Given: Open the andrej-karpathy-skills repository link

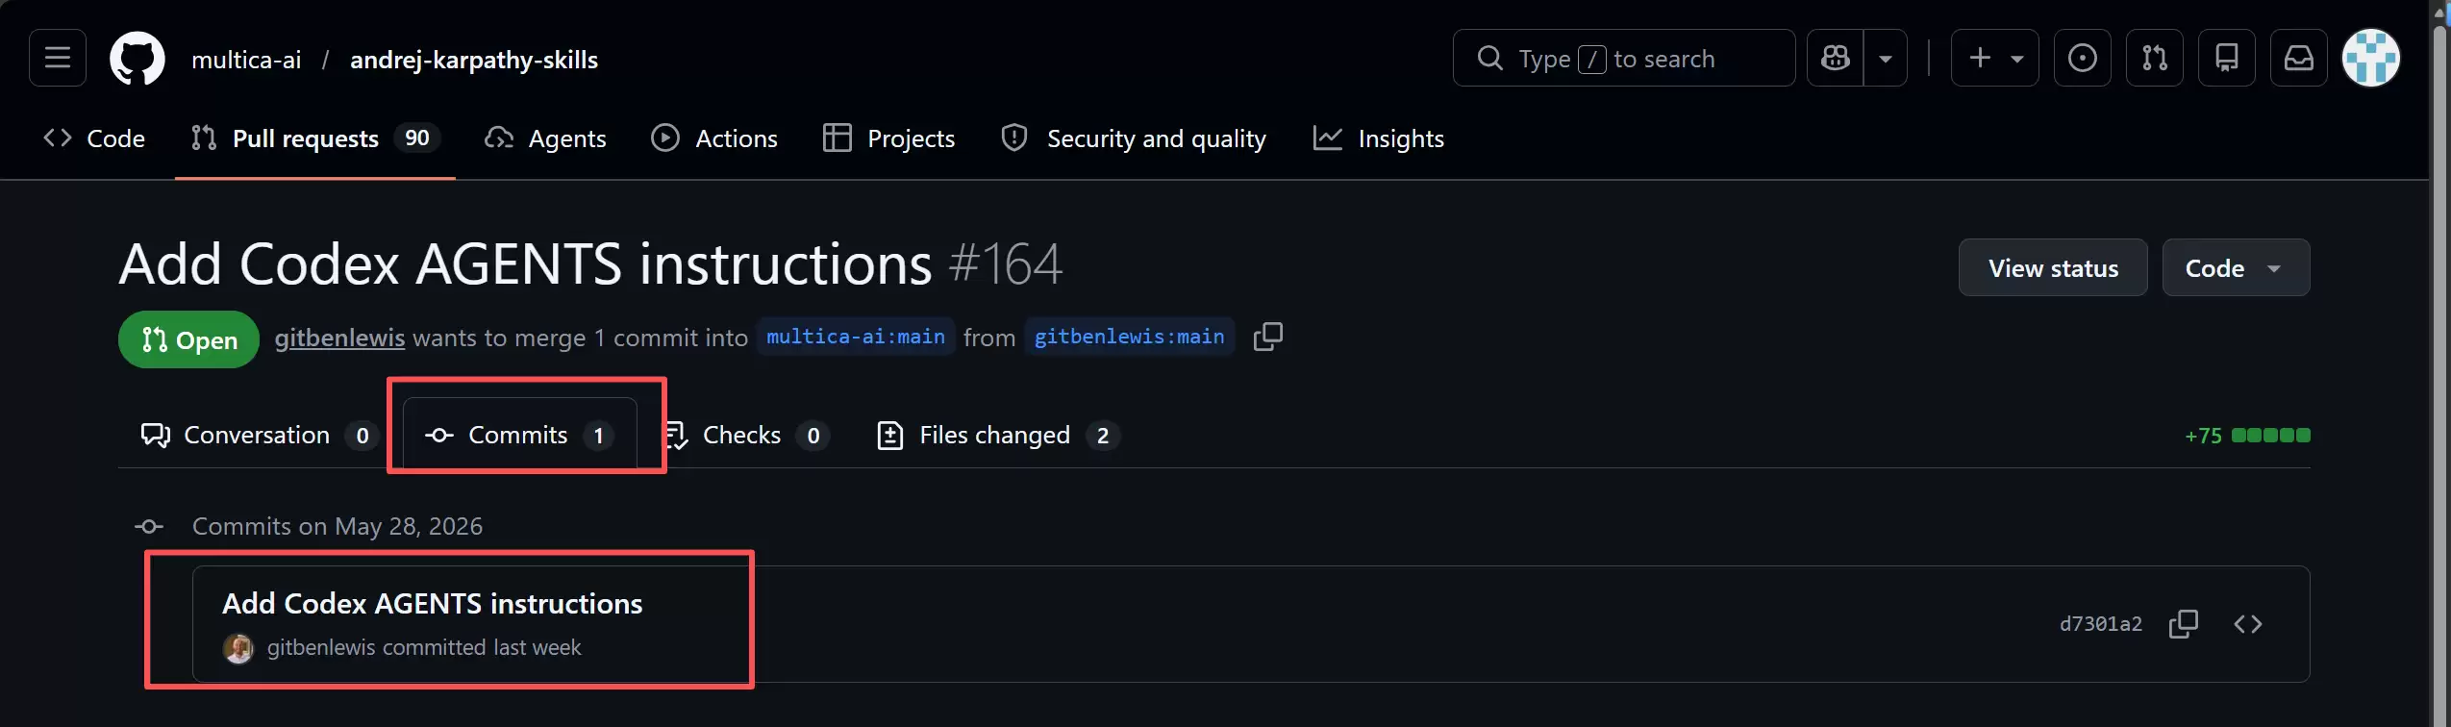Looking at the screenshot, I should pyautogui.click(x=474, y=60).
